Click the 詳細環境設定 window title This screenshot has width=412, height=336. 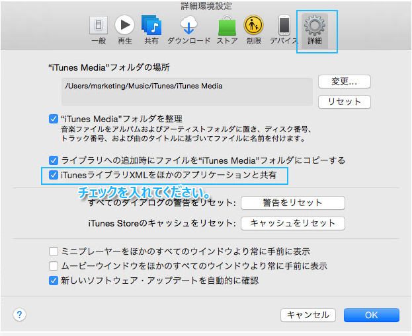(x=206, y=7)
